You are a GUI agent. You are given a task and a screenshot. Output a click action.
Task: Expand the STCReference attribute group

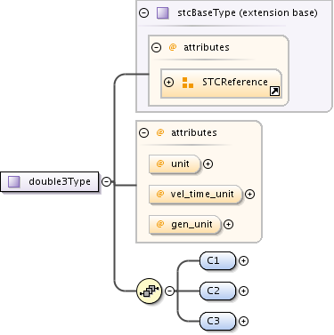click(x=169, y=82)
